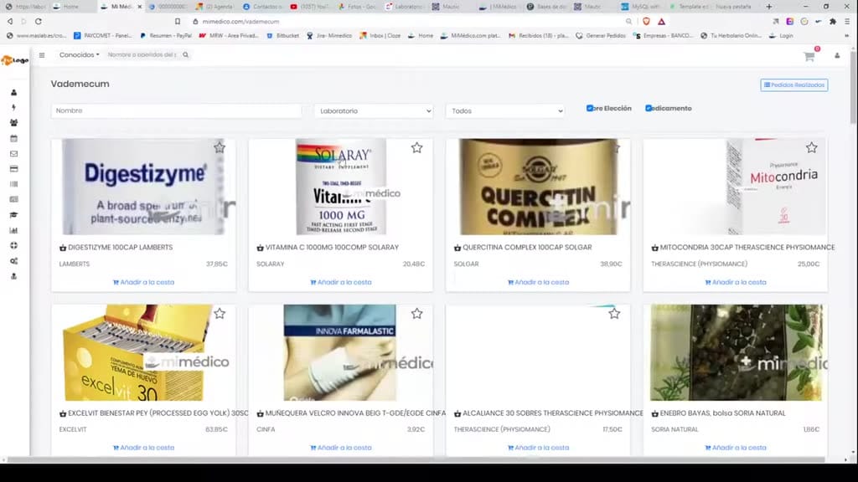The width and height of the screenshot is (858, 482).
Task: Reload the page with the browser refresh button
Action: (x=39, y=21)
